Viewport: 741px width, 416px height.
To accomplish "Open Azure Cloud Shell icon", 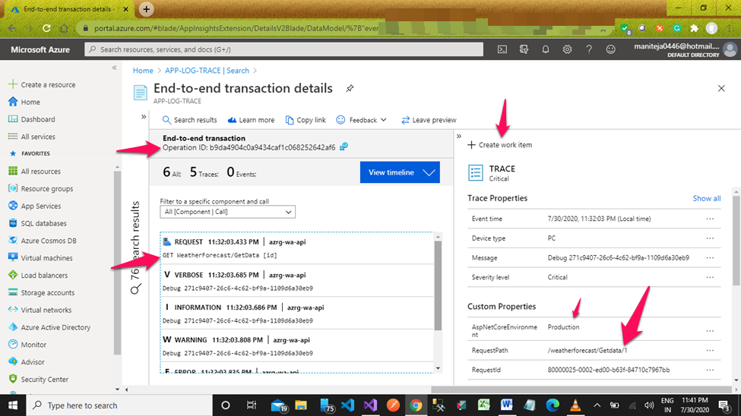I will pyautogui.click(x=502, y=49).
